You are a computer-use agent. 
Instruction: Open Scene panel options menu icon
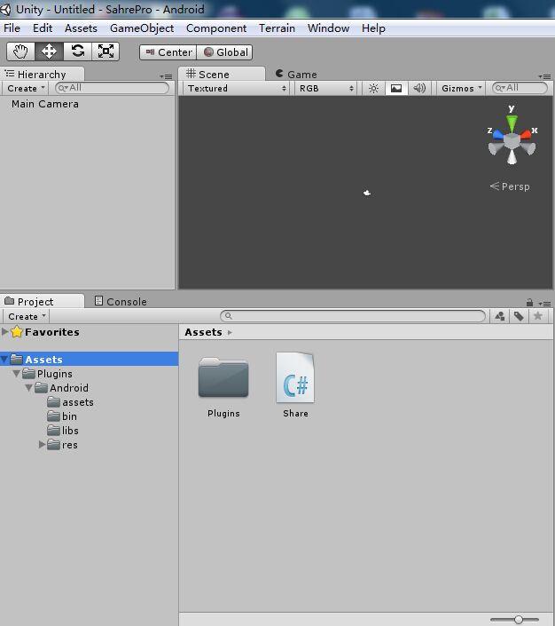click(544, 76)
